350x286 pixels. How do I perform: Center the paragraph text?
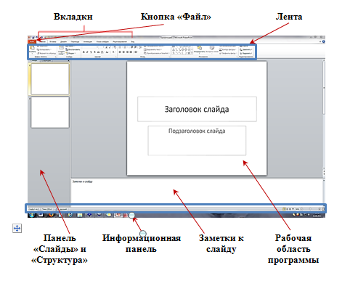click(x=123, y=52)
